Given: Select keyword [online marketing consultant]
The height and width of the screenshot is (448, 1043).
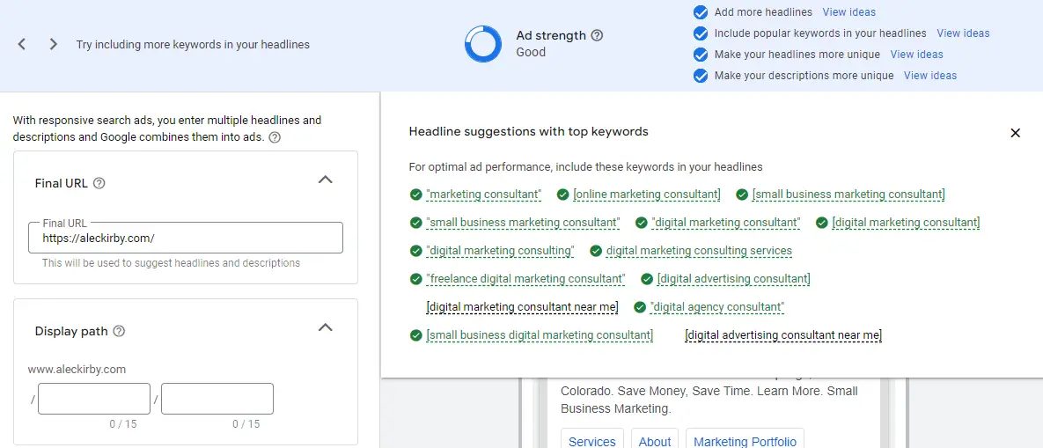Looking at the screenshot, I should tap(647, 195).
